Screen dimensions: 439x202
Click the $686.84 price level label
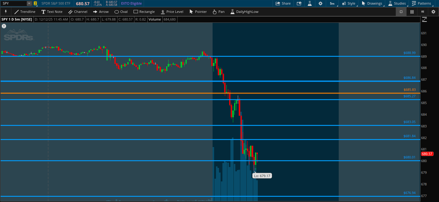coord(409,78)
